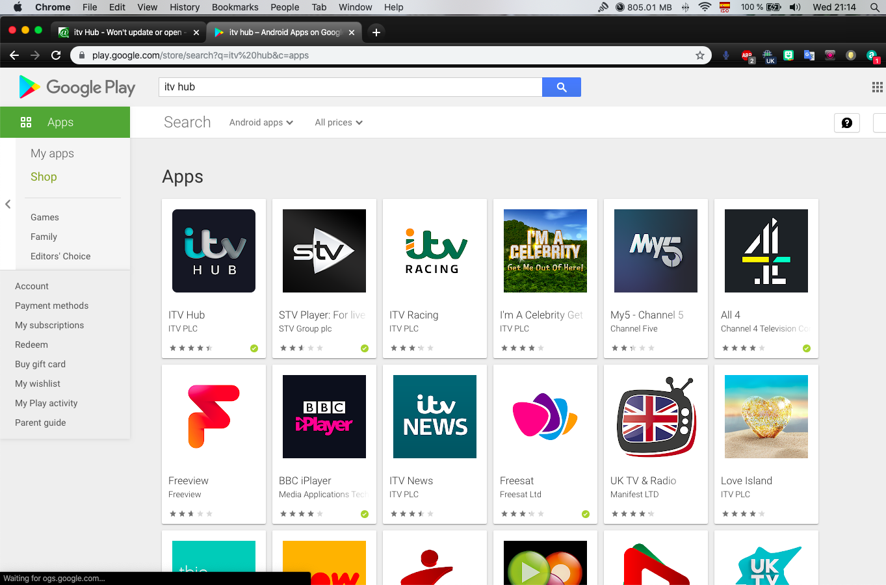This screenshot has width=886, height=585.
Task: Open the STV Player app icon
Action: coord(324,251)
